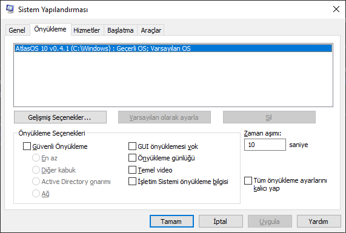Switch to the Genel tab
346x233 pixels.
tap(17, 30)
